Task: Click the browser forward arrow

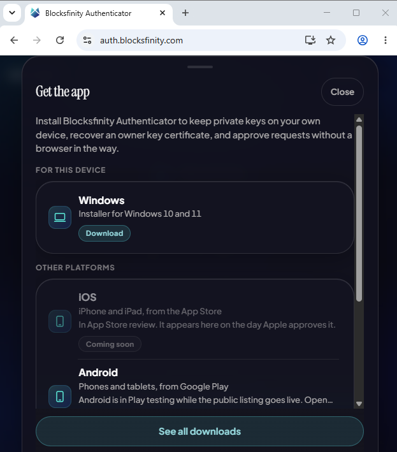Action: click(x=37, y=40)
